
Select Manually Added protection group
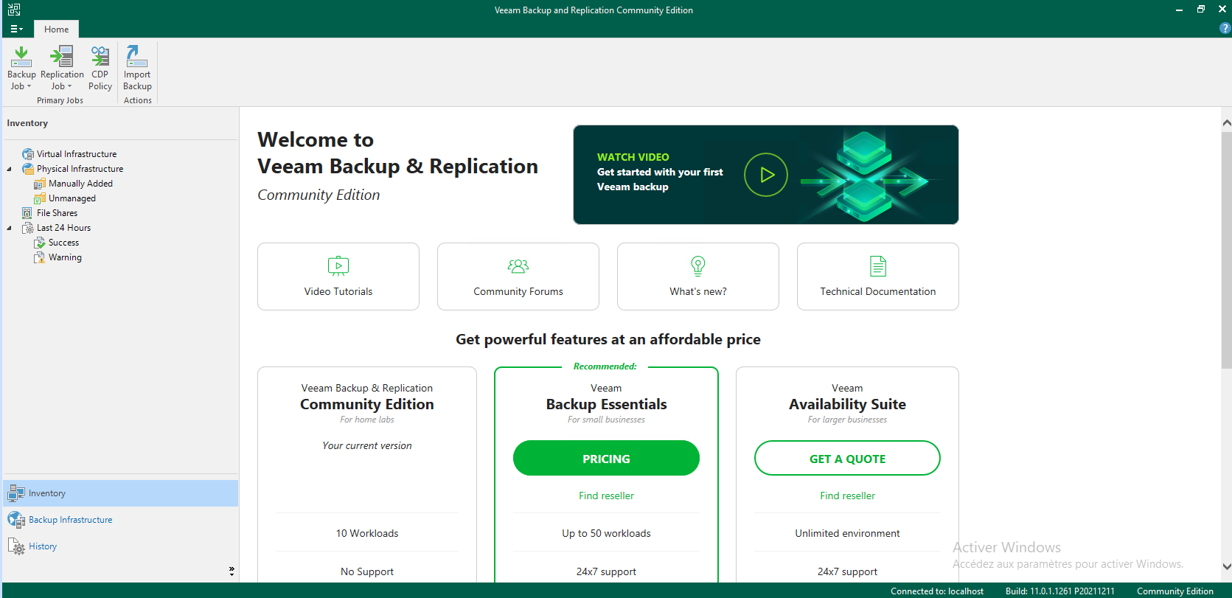[x=80, y=184]
